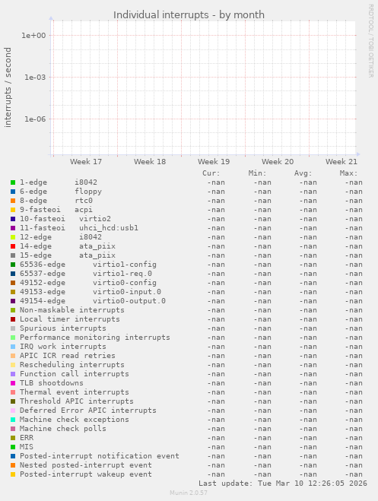
Task: Select the Local timer interrupts legend entry
Action: coord(70,319)
